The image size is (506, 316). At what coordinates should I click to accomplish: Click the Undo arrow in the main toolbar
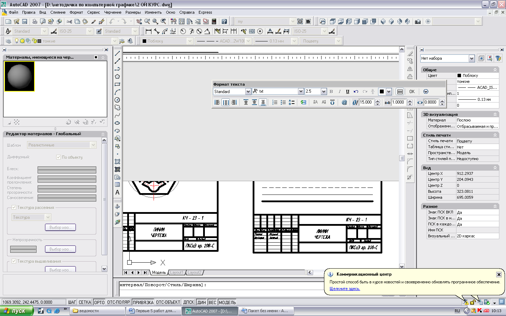(112, 21)
